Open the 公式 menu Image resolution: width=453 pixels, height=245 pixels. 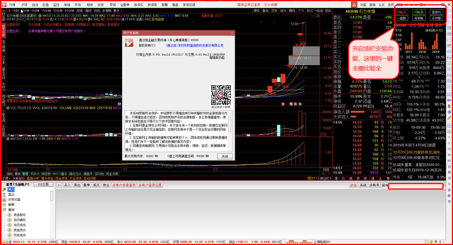pos(381,5)
